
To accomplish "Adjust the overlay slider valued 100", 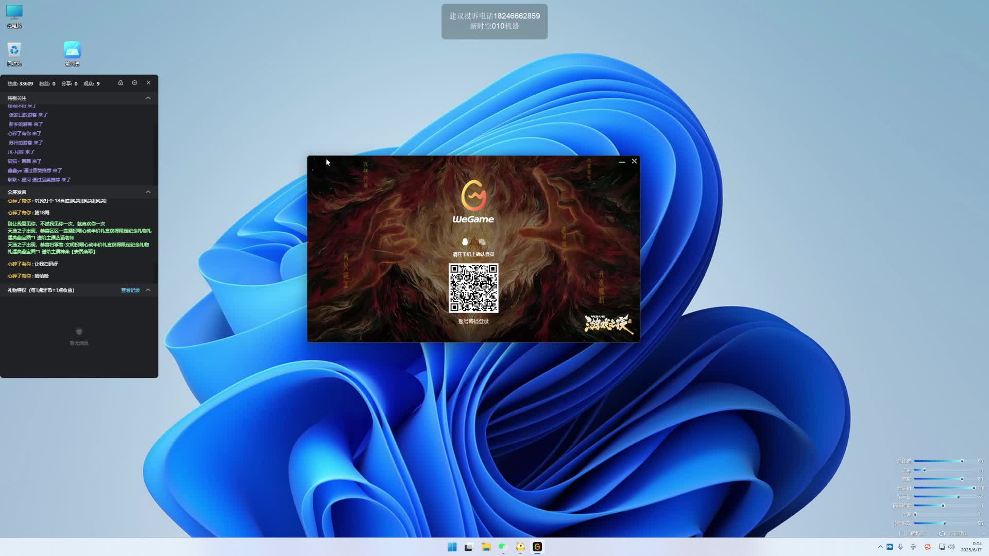I will coord(974,488).
